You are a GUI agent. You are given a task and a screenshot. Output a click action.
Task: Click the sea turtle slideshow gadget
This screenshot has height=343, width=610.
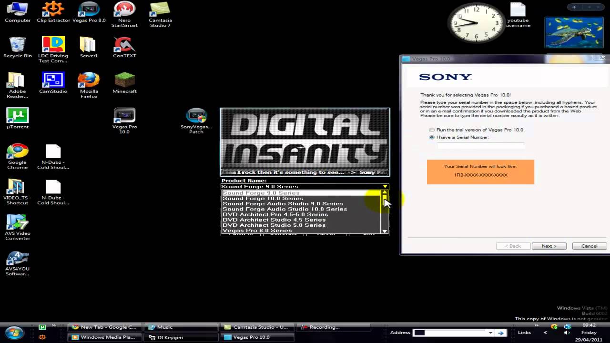(574, 32)
